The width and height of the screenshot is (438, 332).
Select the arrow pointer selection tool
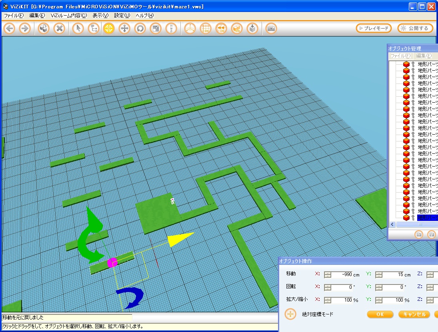tap(78, 28)
